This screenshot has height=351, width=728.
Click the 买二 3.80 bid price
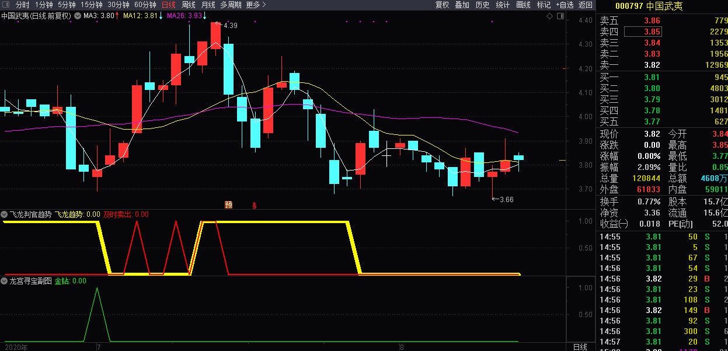coord(652,88)
